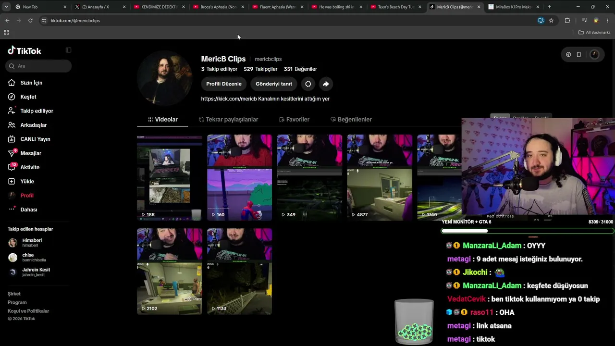
Task: Expand the Program footer section
Action: click(x=17, y=302)
